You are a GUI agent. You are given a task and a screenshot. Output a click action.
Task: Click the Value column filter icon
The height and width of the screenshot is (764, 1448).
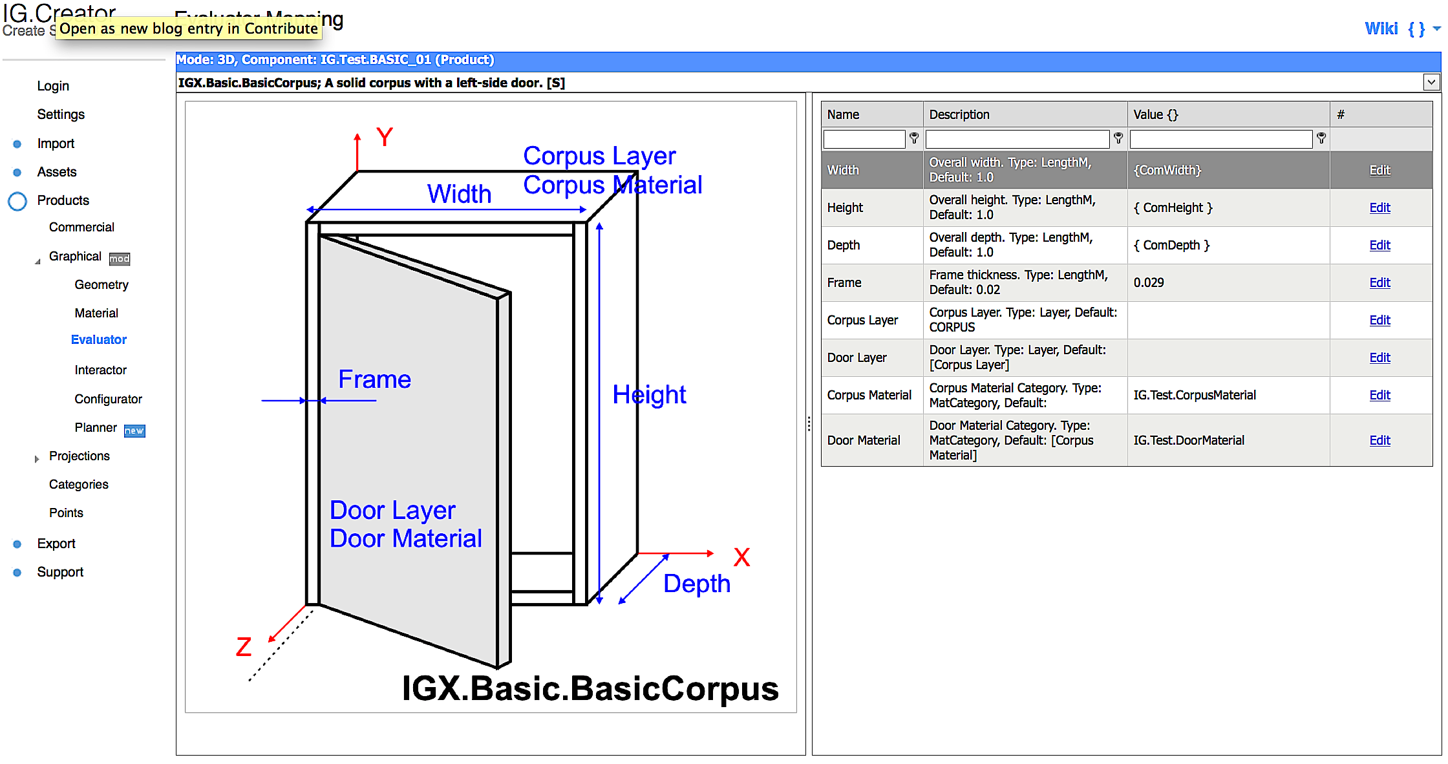pos(1321,138)
